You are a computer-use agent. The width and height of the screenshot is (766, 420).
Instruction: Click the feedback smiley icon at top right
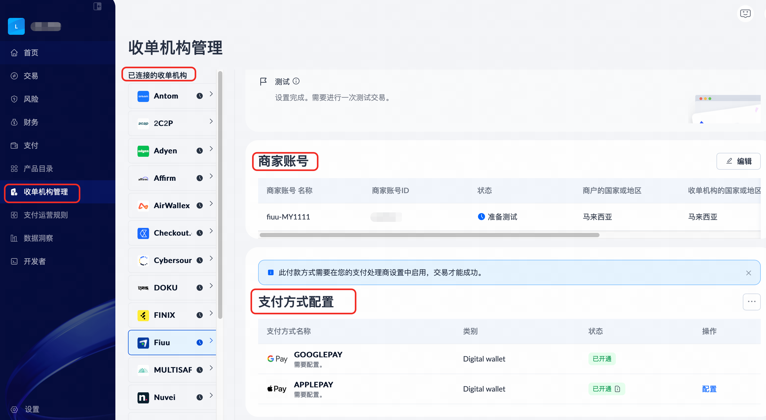pyautogui.click(x=745, y=13)
